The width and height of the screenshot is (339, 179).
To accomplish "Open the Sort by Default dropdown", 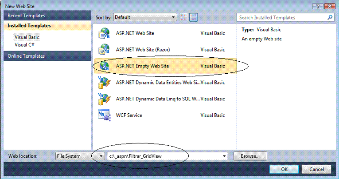I will pyautogui.click(x=145, y=17).
